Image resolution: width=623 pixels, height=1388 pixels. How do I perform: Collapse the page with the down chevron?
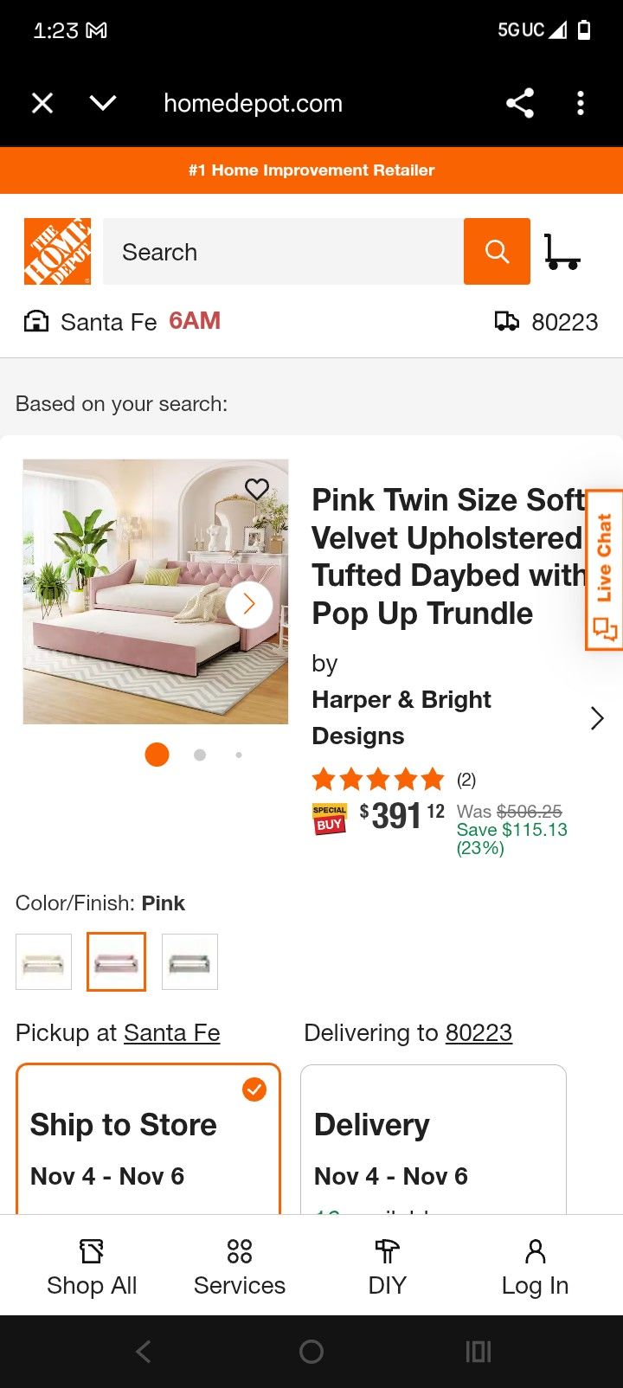(101, 103)
